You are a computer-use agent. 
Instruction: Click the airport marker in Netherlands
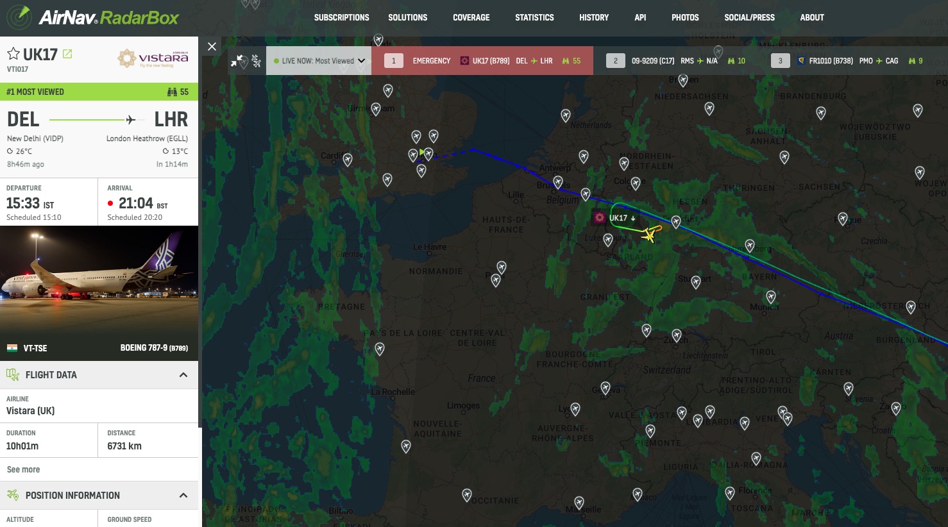[x=566, y=115]
